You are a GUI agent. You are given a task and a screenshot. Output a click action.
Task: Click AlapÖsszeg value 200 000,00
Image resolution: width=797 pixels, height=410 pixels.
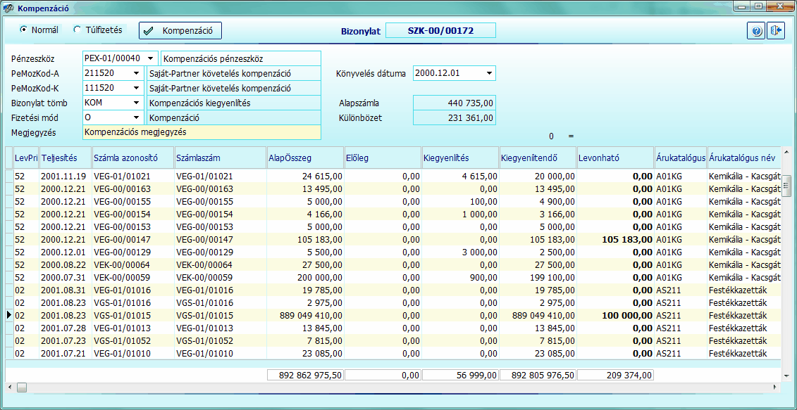pyautogui.click(x=305, y=278)
